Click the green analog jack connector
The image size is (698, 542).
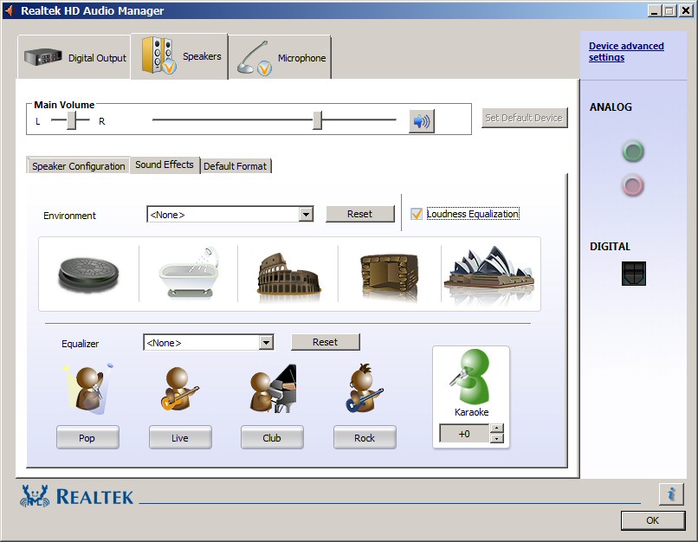click(x=632, y=151)
